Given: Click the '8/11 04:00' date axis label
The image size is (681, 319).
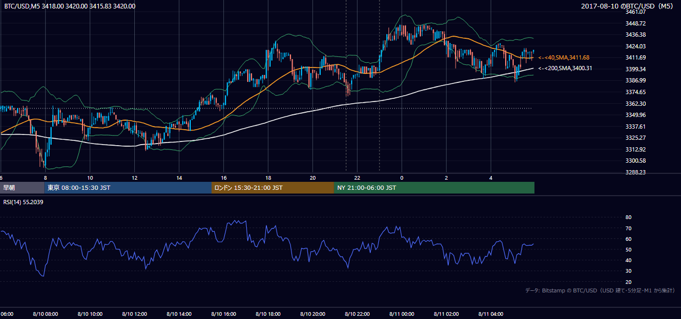Looking at the screenshot, I should (490, 314).
